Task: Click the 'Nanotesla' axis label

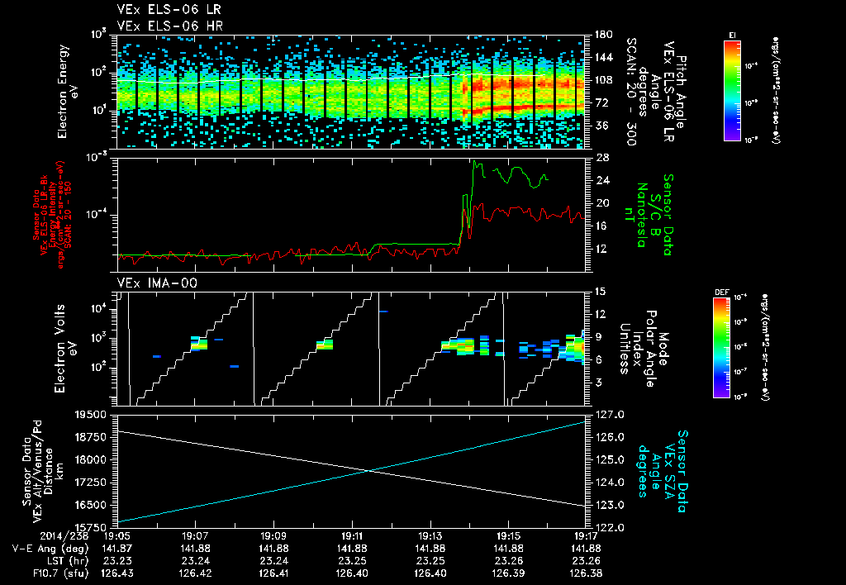Action: click(x=642, y=215)
